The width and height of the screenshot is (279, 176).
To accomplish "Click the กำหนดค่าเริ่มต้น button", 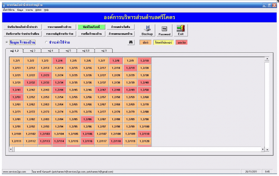I will point(121,27).
